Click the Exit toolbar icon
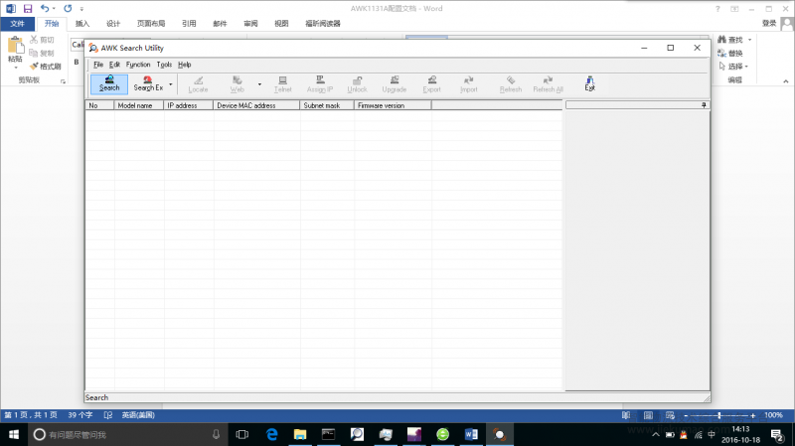The width and height of the screenshot is (795, 446). point(589,84)
